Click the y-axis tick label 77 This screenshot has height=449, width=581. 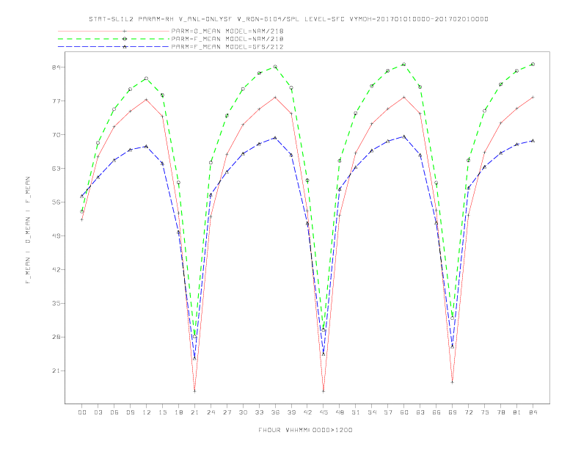click(x=56, y=101)
